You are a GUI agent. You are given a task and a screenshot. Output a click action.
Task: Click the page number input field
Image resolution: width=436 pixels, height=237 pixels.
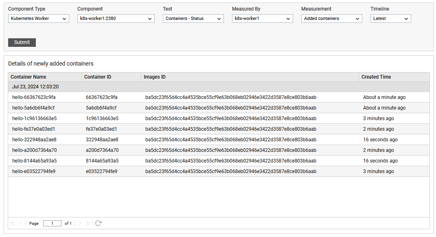pyautogui.click(x=52, y=224)
